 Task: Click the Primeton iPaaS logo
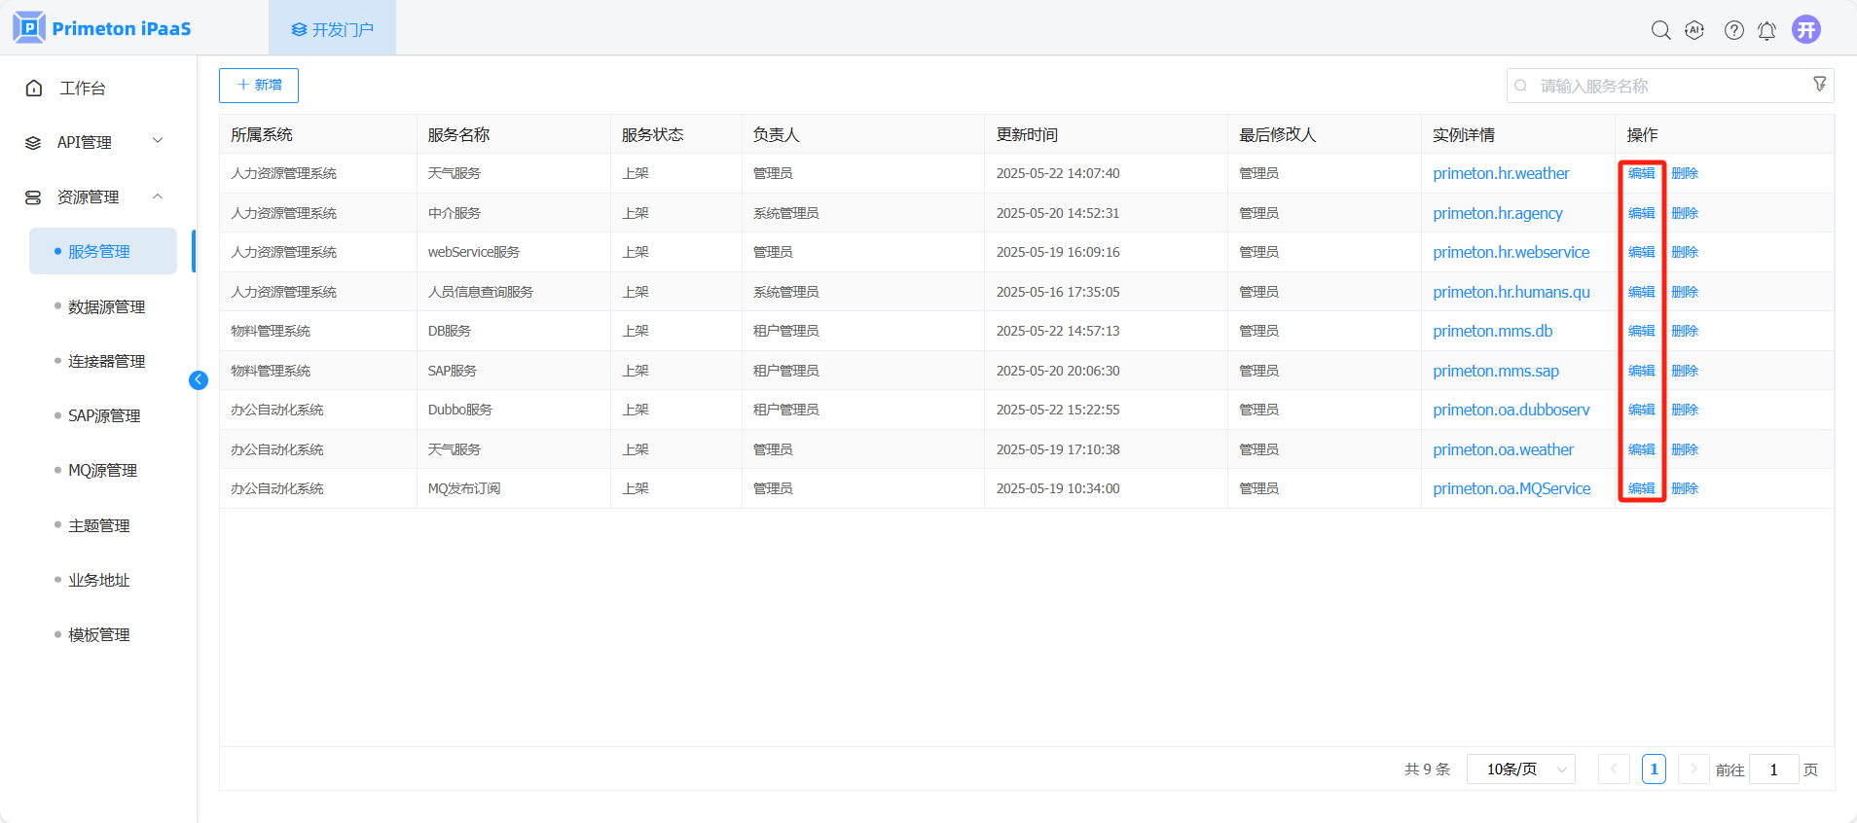tap(102, 28)
